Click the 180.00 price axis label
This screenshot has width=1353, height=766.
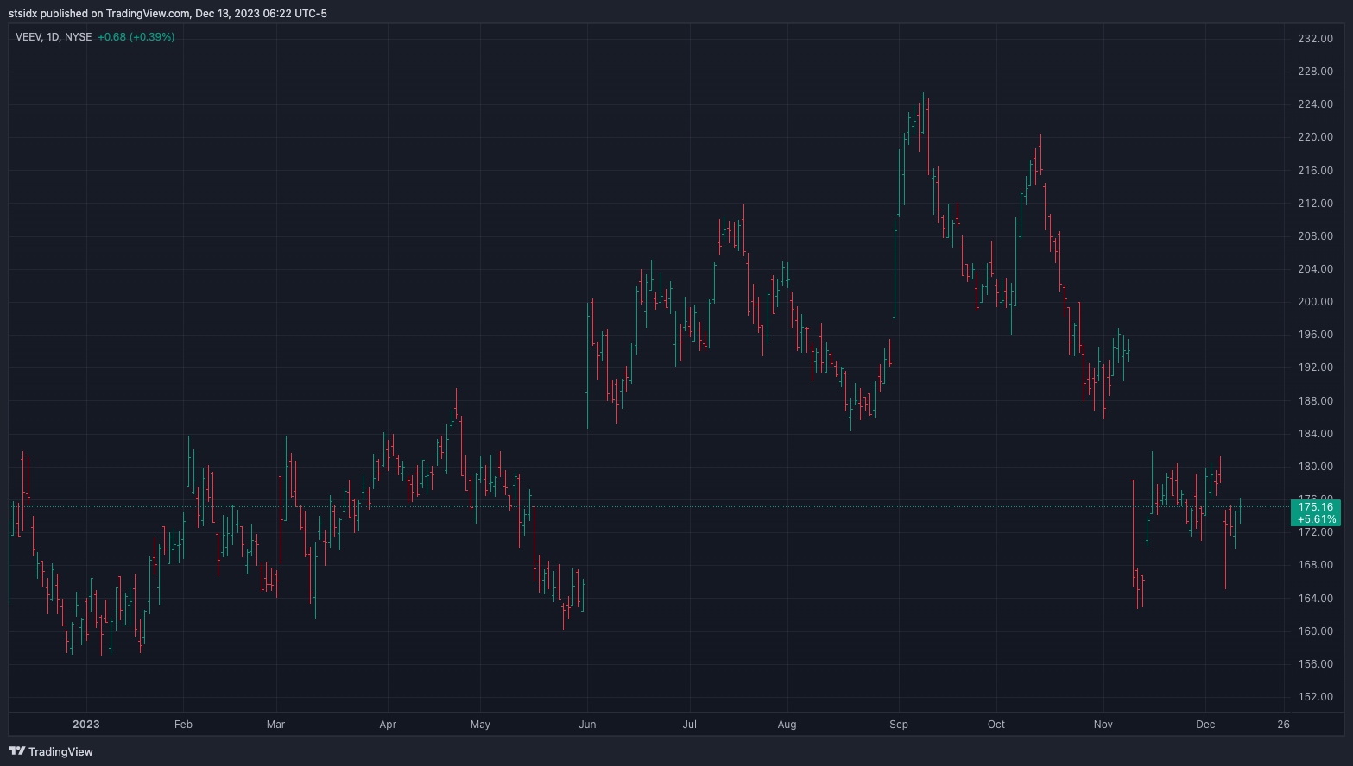click(1316, 467)
